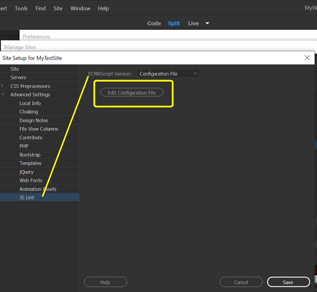
Task: Open the Window menu
Action: pos(80,8)
